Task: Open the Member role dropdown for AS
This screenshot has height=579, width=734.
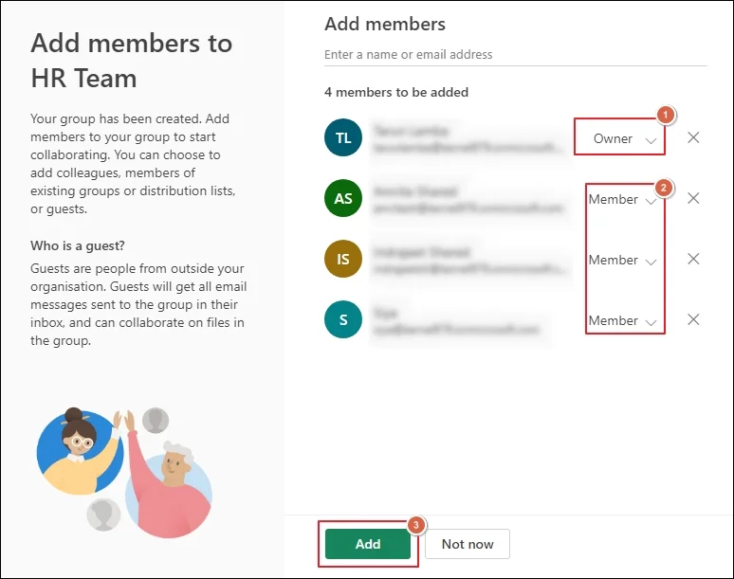Action: tap(623, 199)
